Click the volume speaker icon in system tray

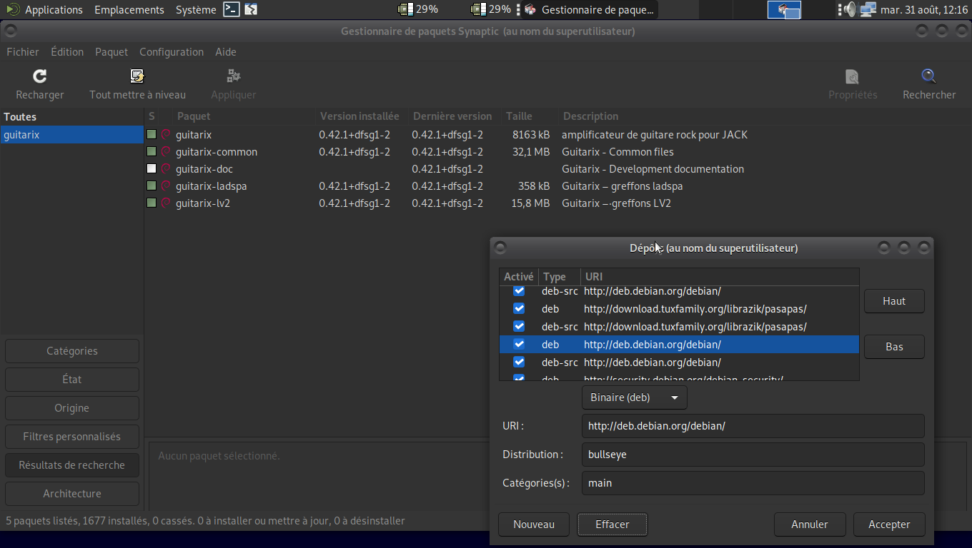[848, 9]
